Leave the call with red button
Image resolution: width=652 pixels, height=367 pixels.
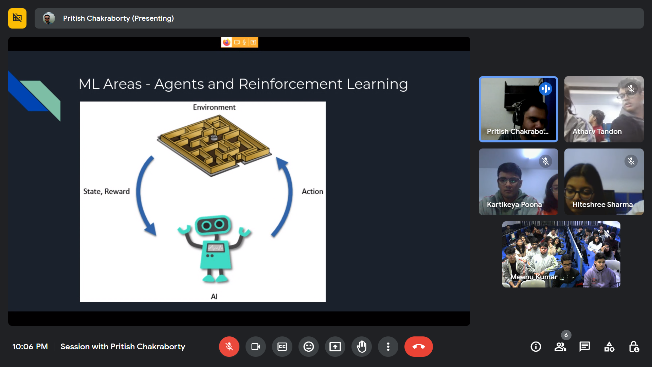[418, 347]
